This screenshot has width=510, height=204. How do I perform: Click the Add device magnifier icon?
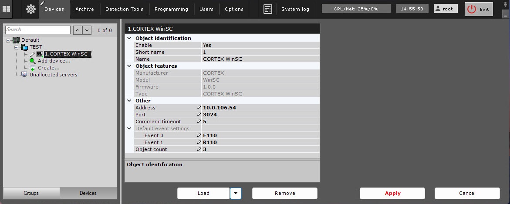(33, 61)
